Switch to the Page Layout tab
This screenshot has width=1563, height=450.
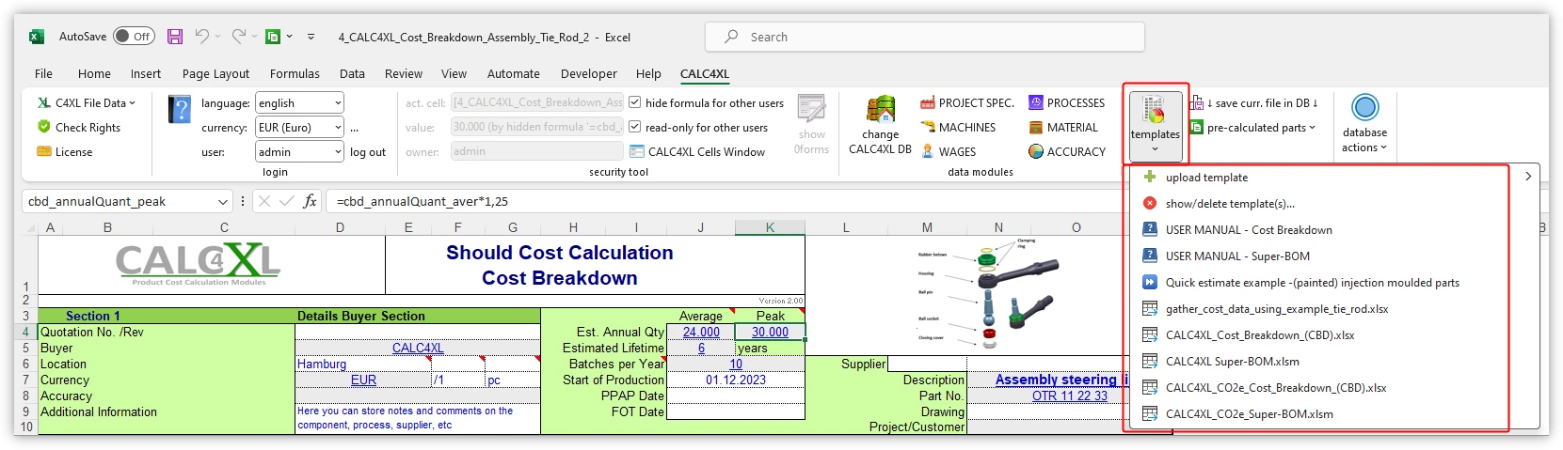(x=215, y=73)
